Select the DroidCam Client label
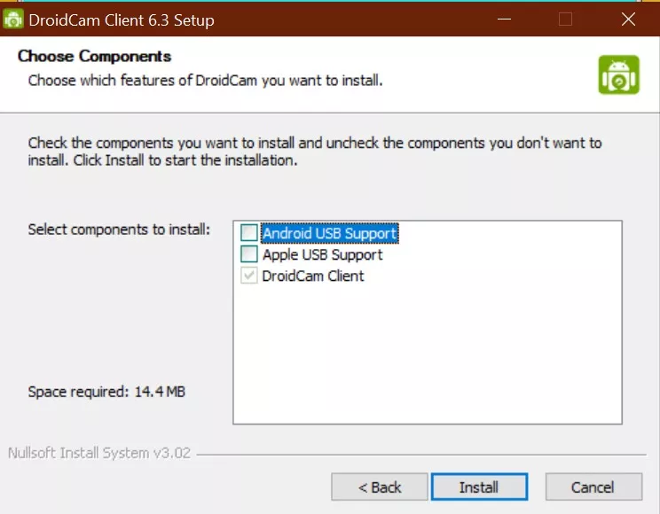 (x=313, y=276)
